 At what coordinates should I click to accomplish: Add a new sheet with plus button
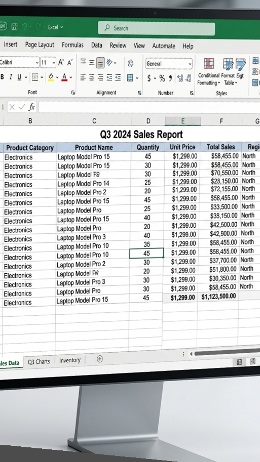coord(100,359)
